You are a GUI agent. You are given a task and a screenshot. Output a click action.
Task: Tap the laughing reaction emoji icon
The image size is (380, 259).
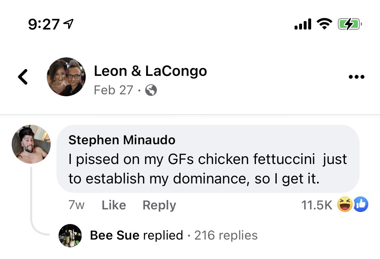click(x=345, y=204)
